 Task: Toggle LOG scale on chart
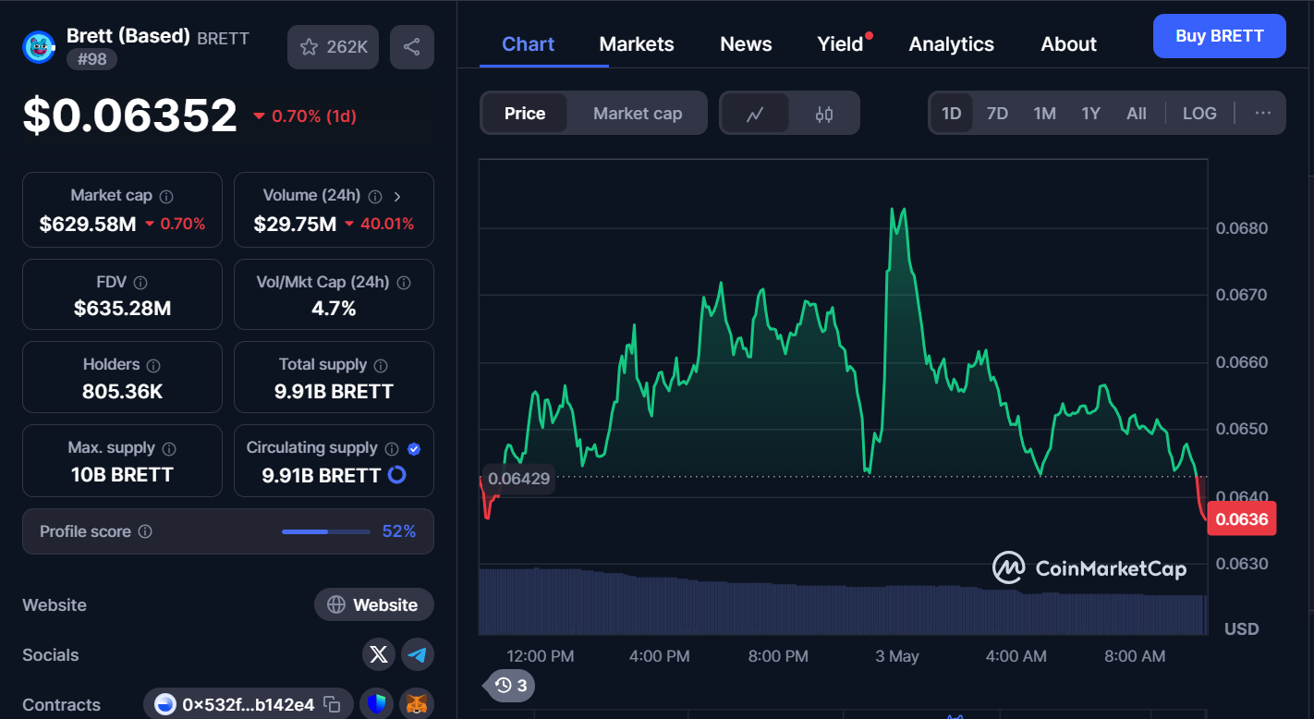pyautogui.click(x=1199, y=114)
